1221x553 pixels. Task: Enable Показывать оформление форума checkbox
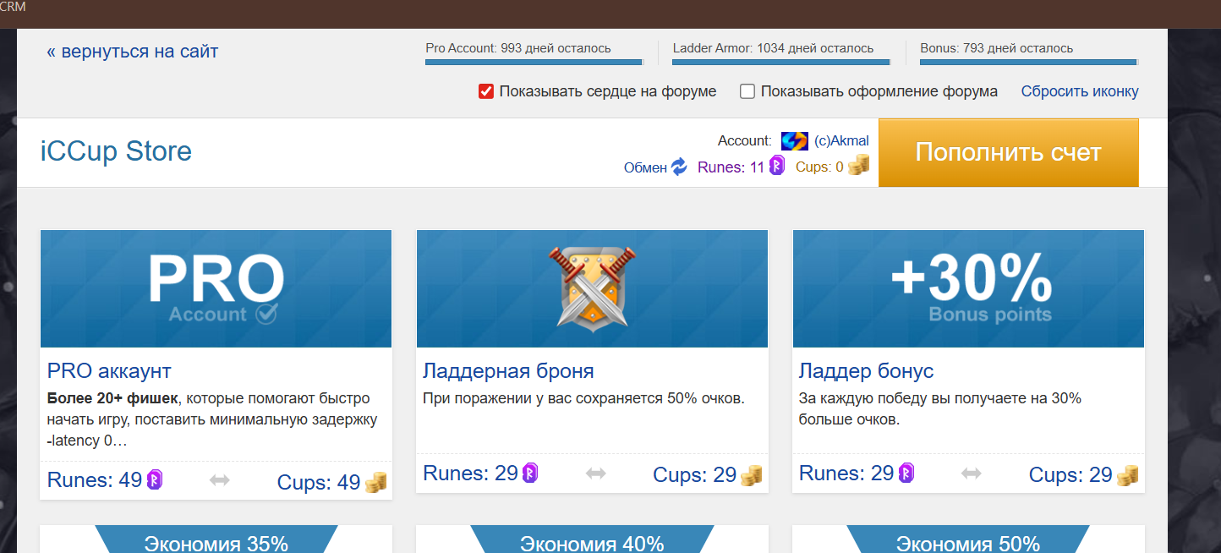[747, 91]
